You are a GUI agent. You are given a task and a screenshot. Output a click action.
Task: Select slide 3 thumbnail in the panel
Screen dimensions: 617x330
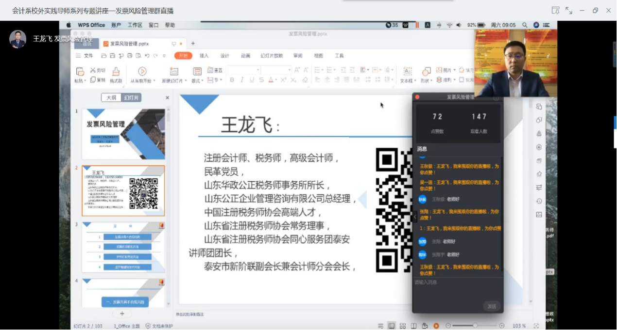point(123,247)
